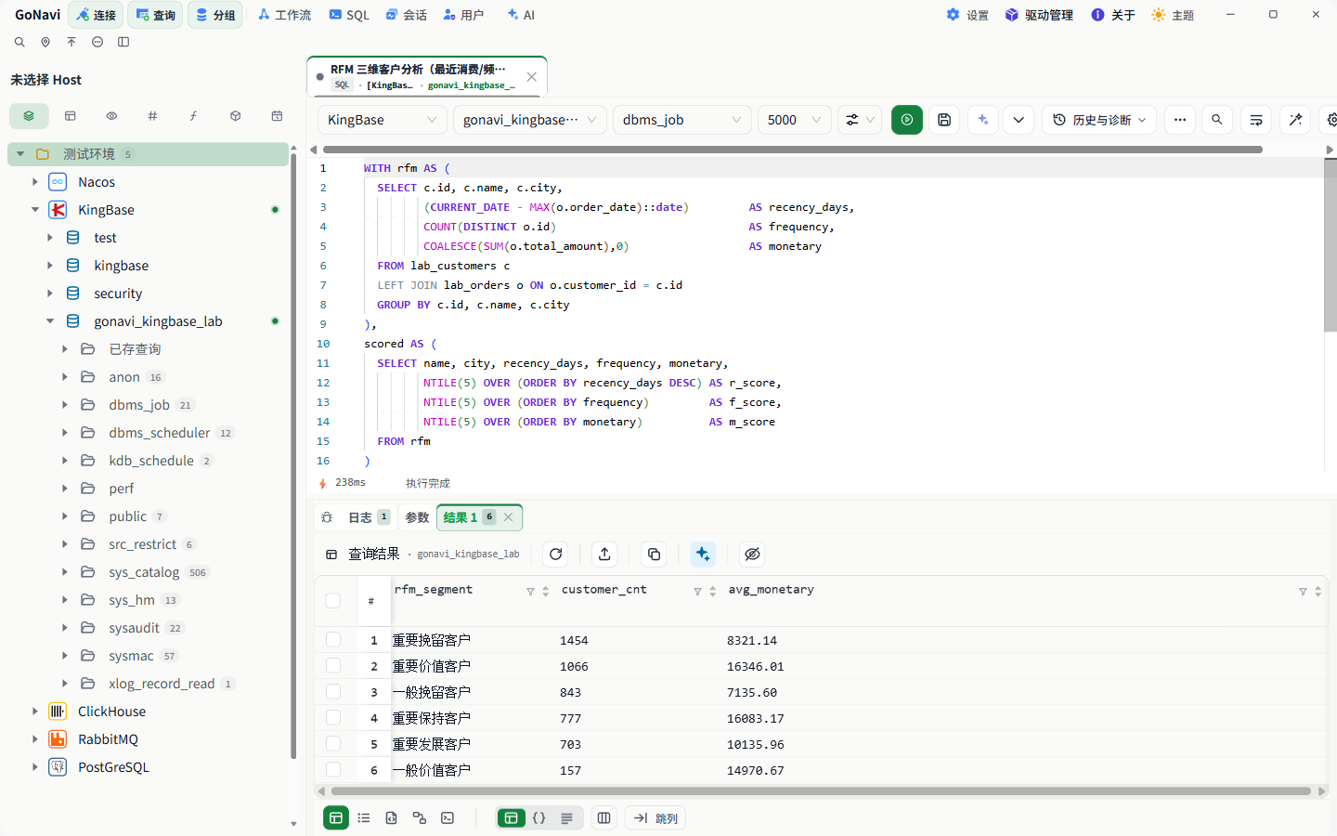The image size is (1337, 836).
Task: Open the KingBase connection dropdown
Action: coord(383,120)
